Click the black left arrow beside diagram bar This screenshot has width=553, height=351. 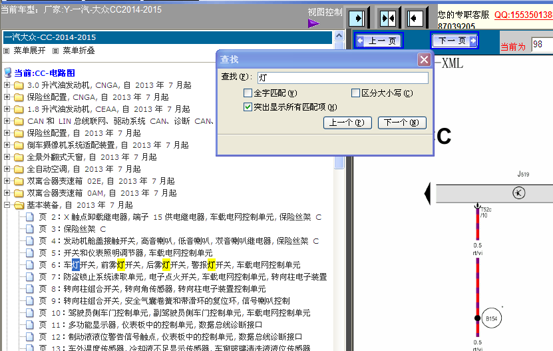[x=427, y=194]
